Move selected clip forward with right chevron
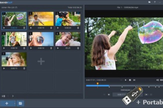Image resolution: width=163 pixels, height=108 pixels. (x=13, y=96)
